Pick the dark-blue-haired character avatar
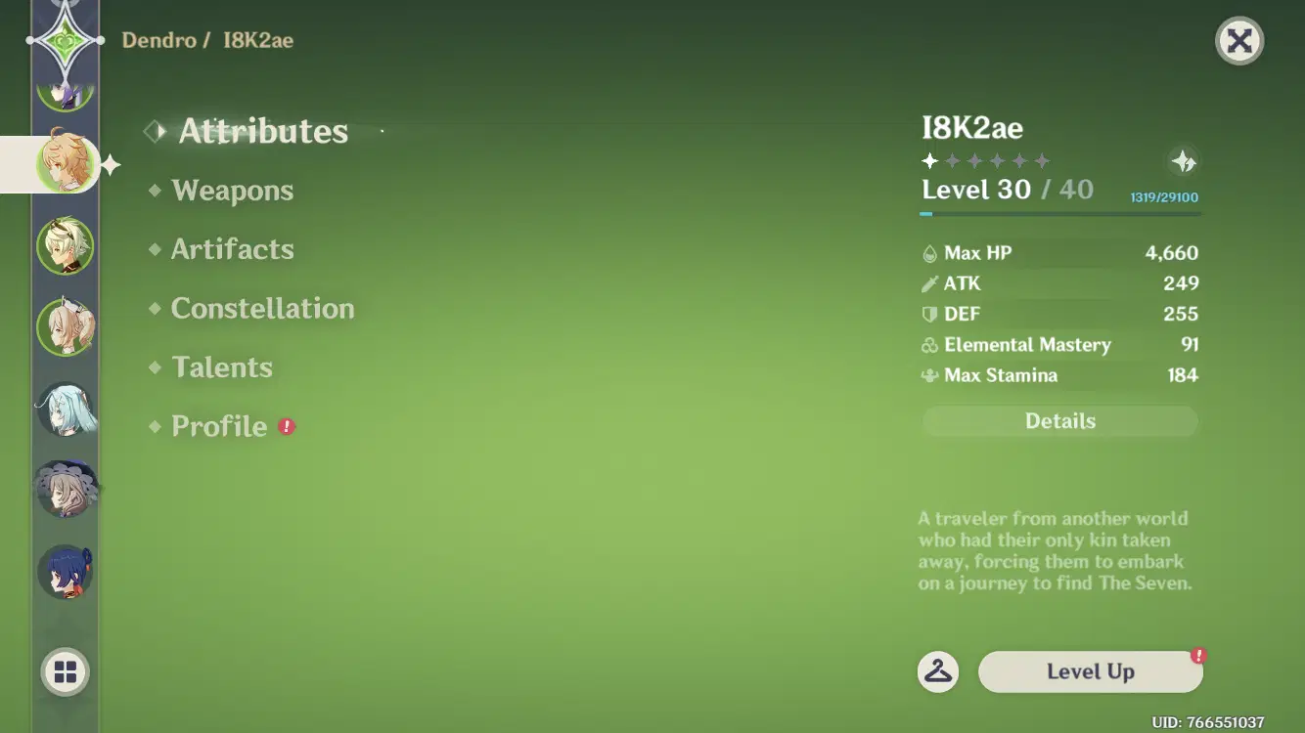This screenshot has height=733, width=1305. [x=66, y=572]
